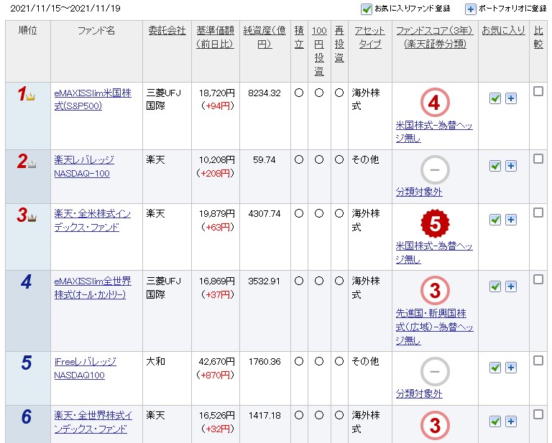This screenshot has width=552, height=443.
Task: Open eMAXIS Slim米国株式(S&P500) fund page
Action: click(x=93, y=100)
